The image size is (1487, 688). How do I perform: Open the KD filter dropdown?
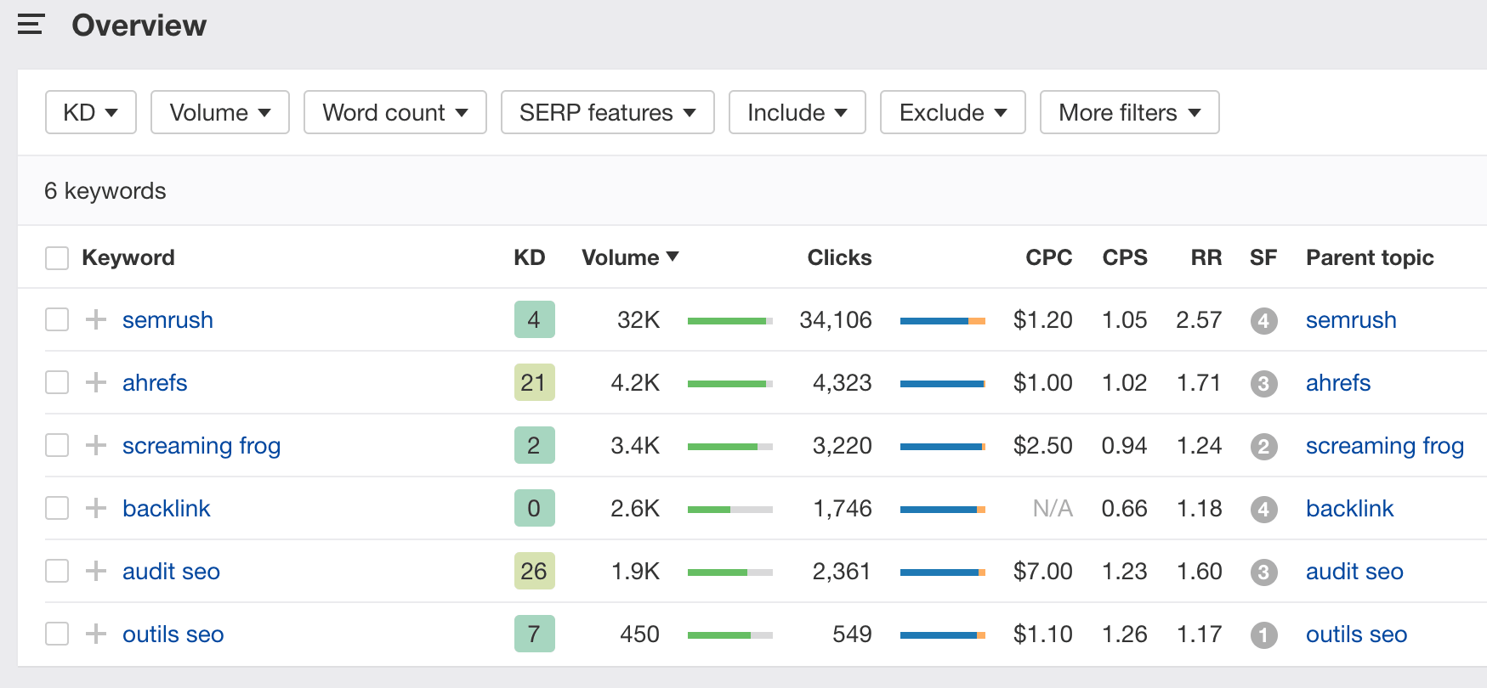(x=91, y=112)
